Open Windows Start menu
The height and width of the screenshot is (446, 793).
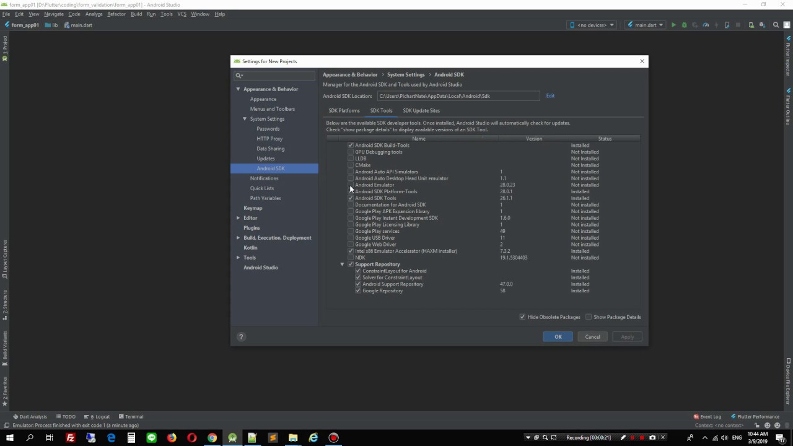click(x=9, y=438)
